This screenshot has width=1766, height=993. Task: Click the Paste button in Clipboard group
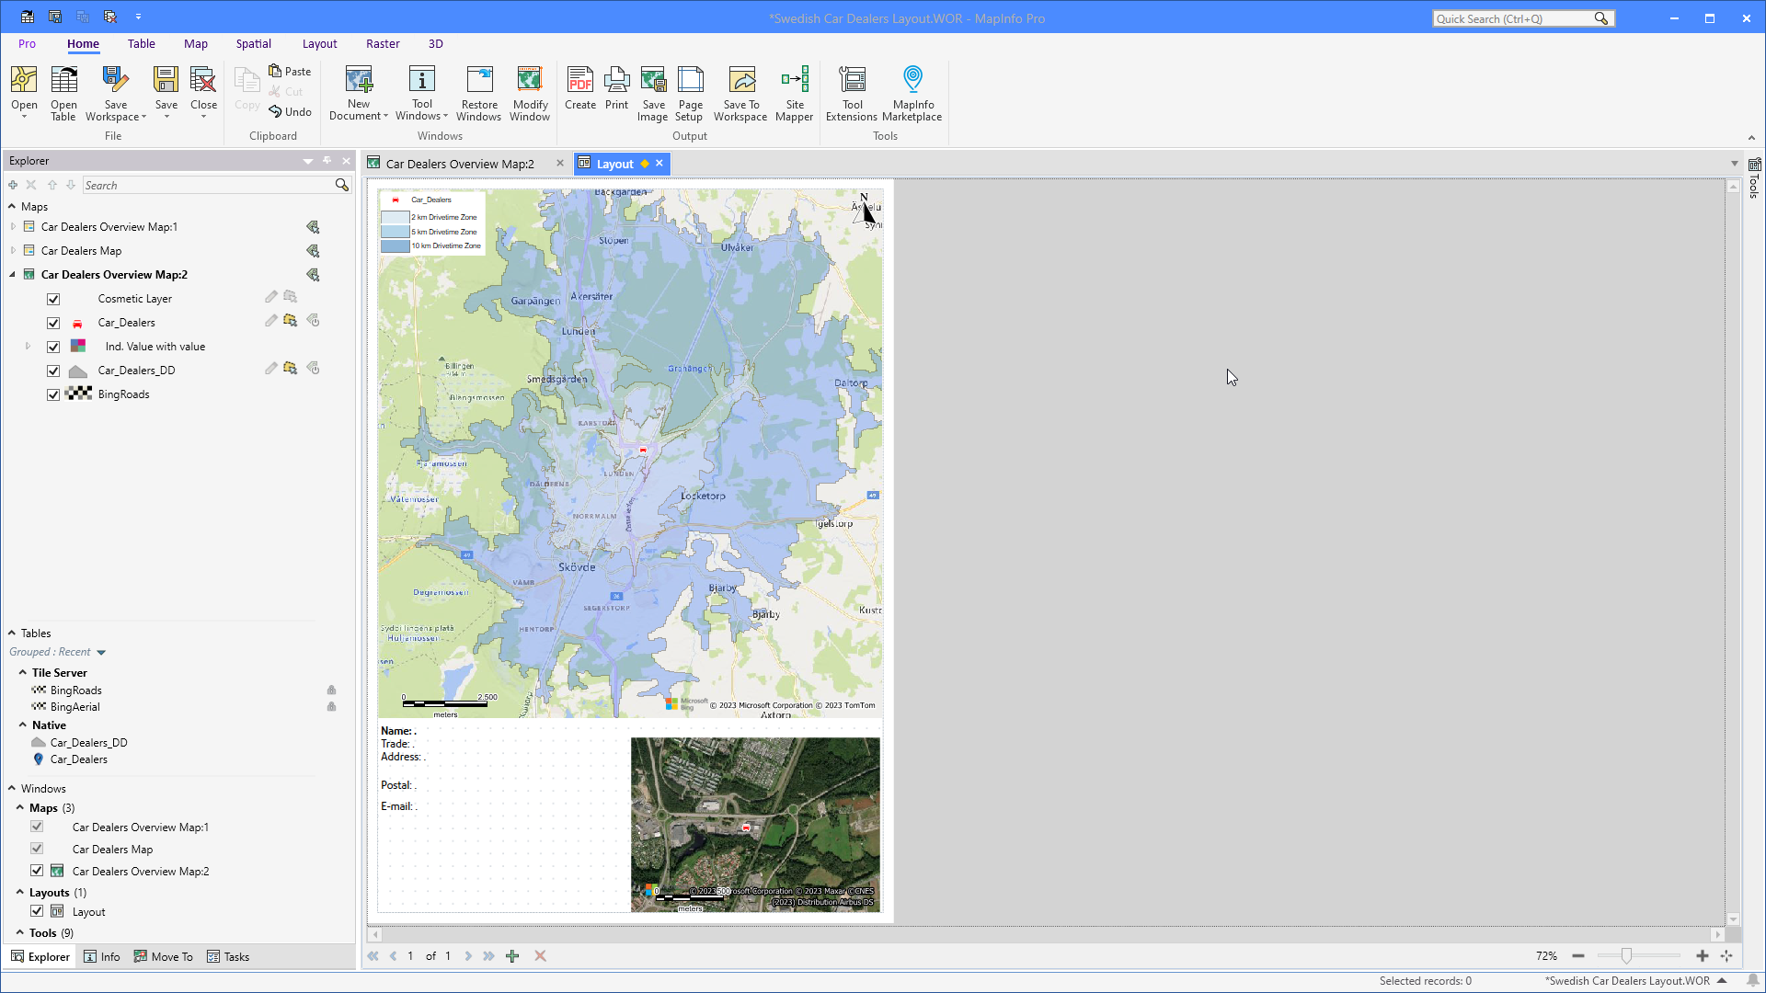click(x=290, y=71)
